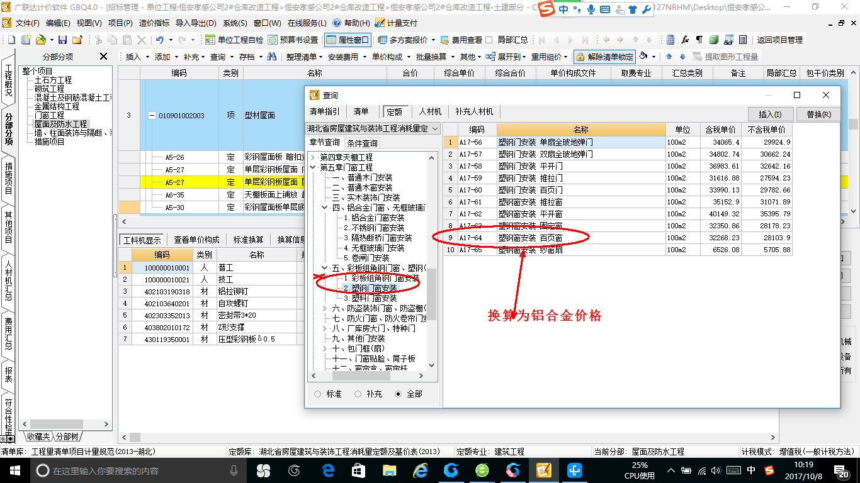Select material row 铝拉铆钉

[233, 291]
